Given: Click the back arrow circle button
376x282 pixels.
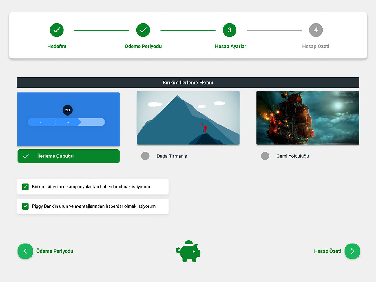Looking at the screenshot, I should click(25, 251).
